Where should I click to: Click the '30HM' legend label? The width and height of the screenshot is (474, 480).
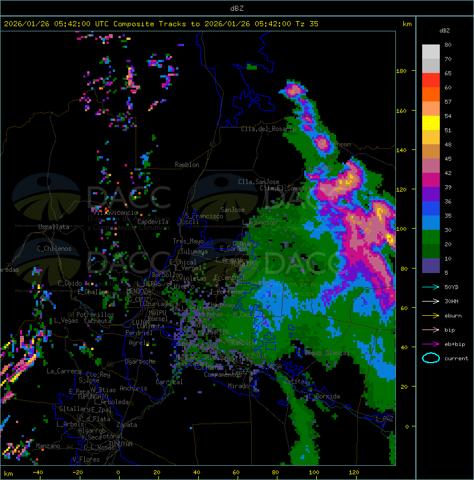coord(451,301)
